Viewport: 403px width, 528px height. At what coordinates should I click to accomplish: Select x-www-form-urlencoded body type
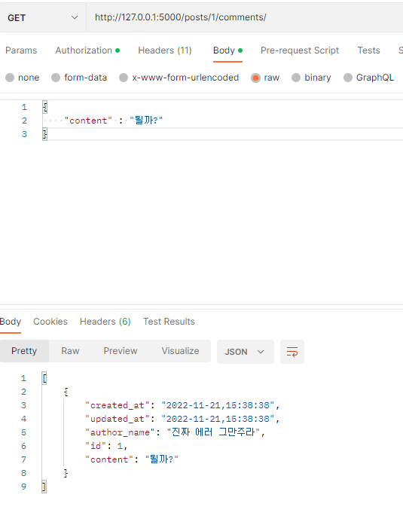(179, 78)
